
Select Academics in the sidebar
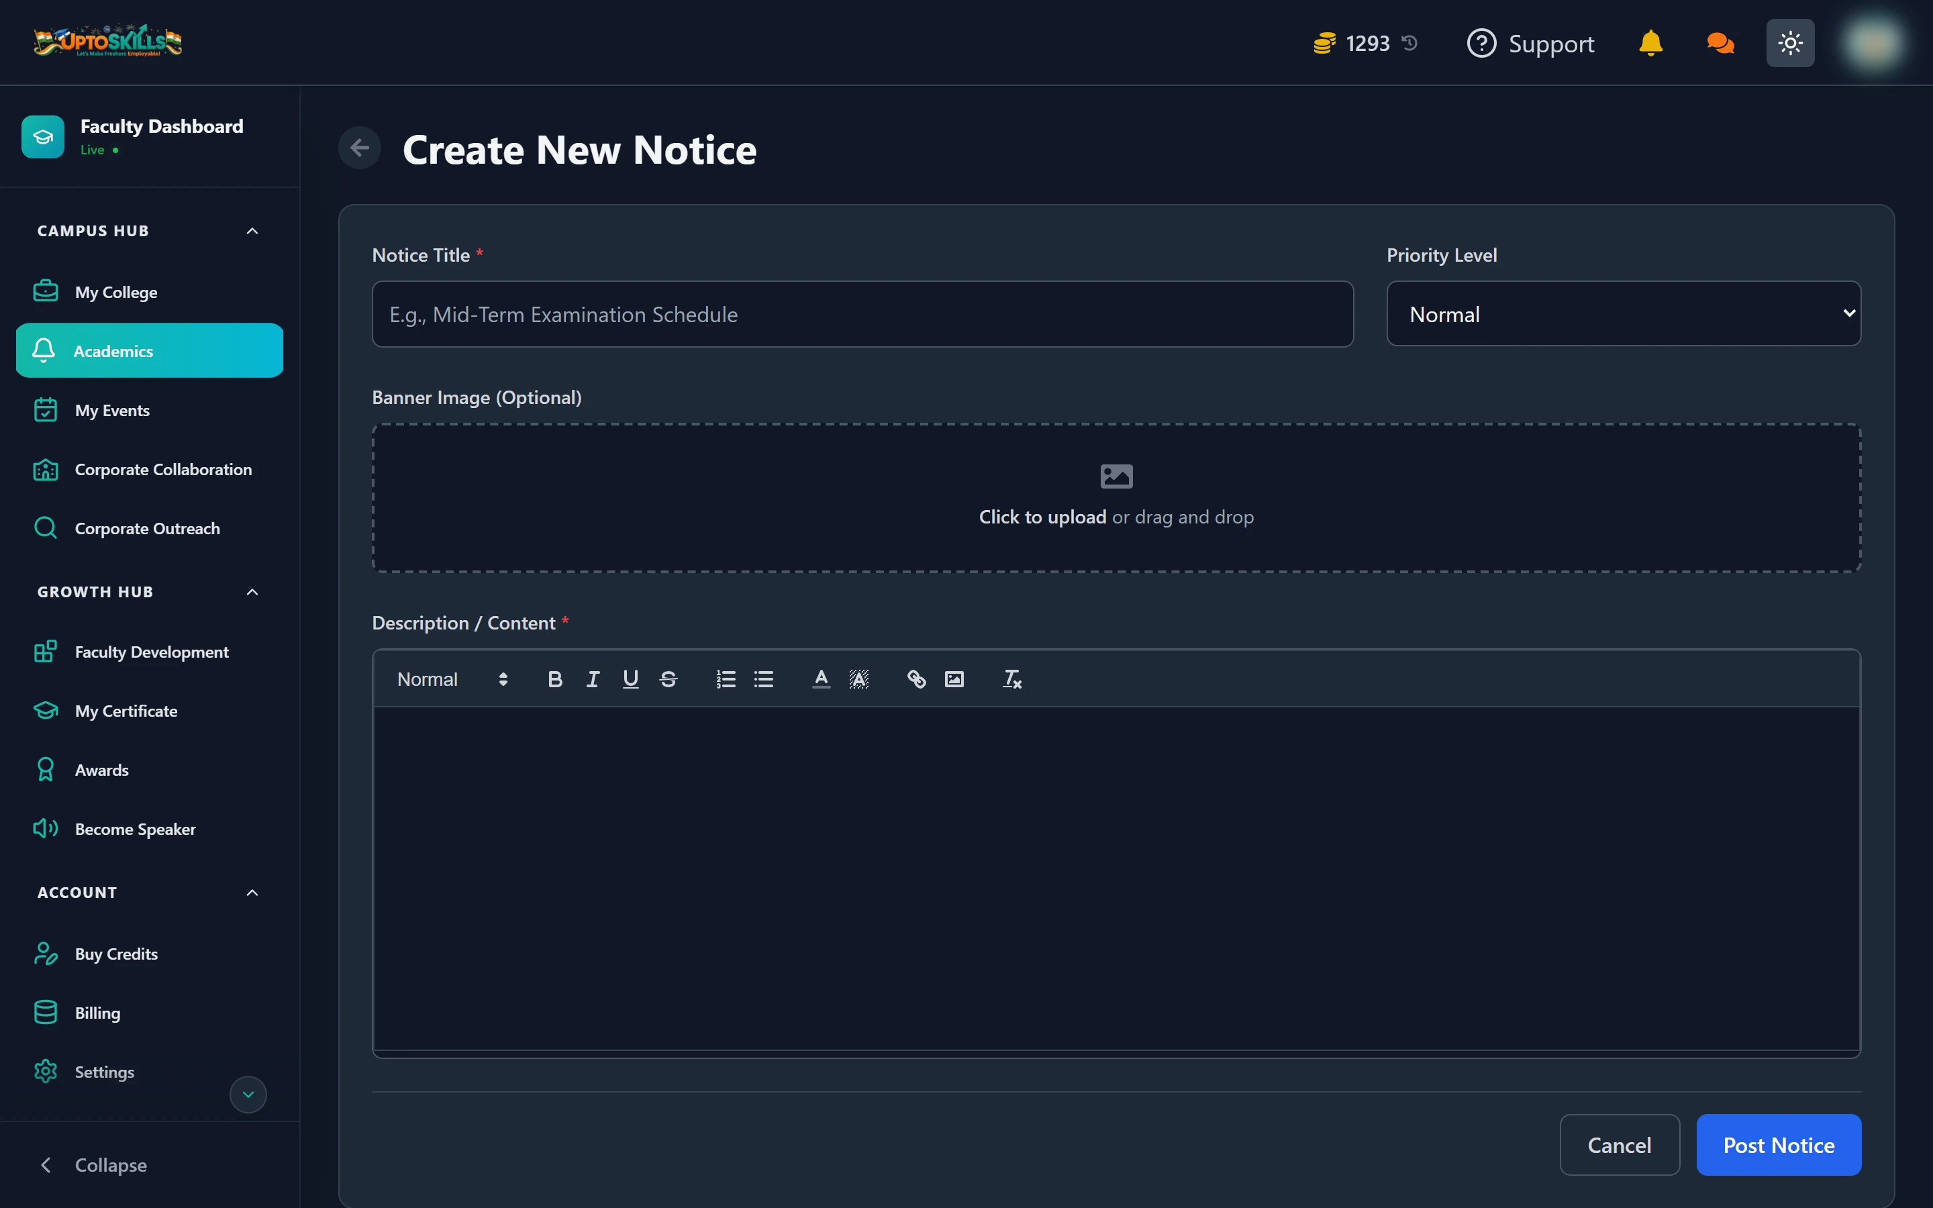[x=150, y=351]
